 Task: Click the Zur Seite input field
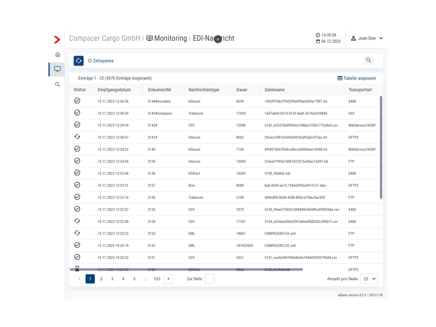pyautogui.click(x=209, y=279)
